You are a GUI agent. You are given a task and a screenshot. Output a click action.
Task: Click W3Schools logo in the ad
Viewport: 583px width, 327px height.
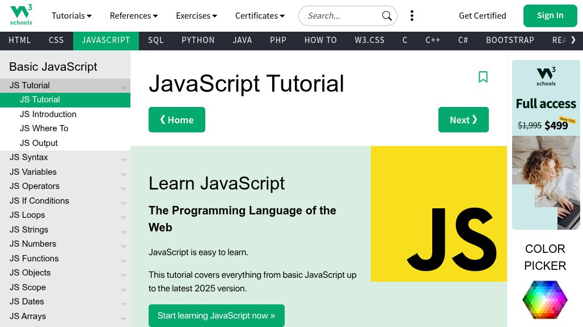pyautogui.click(x=546, y=76)
